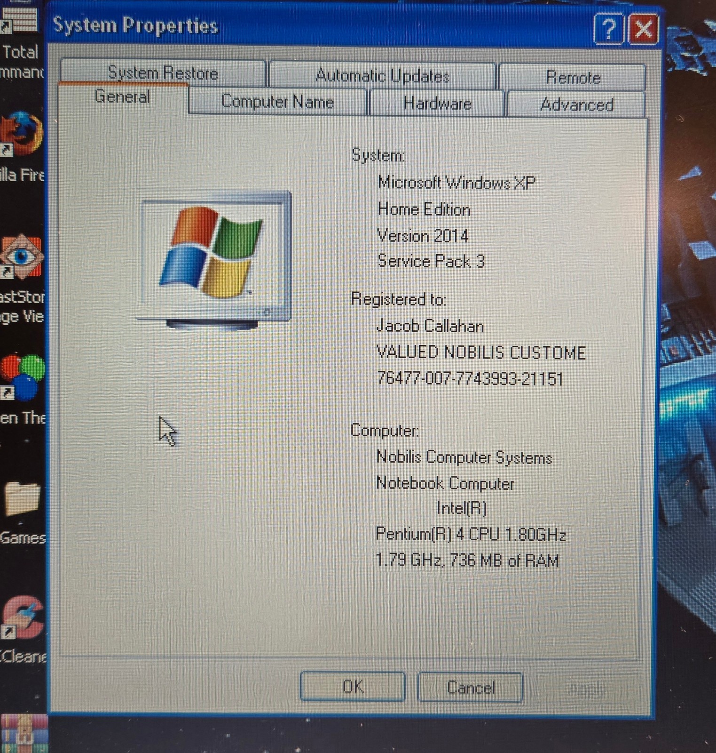
Task: Open the System Restore tab
Action: 163,72
